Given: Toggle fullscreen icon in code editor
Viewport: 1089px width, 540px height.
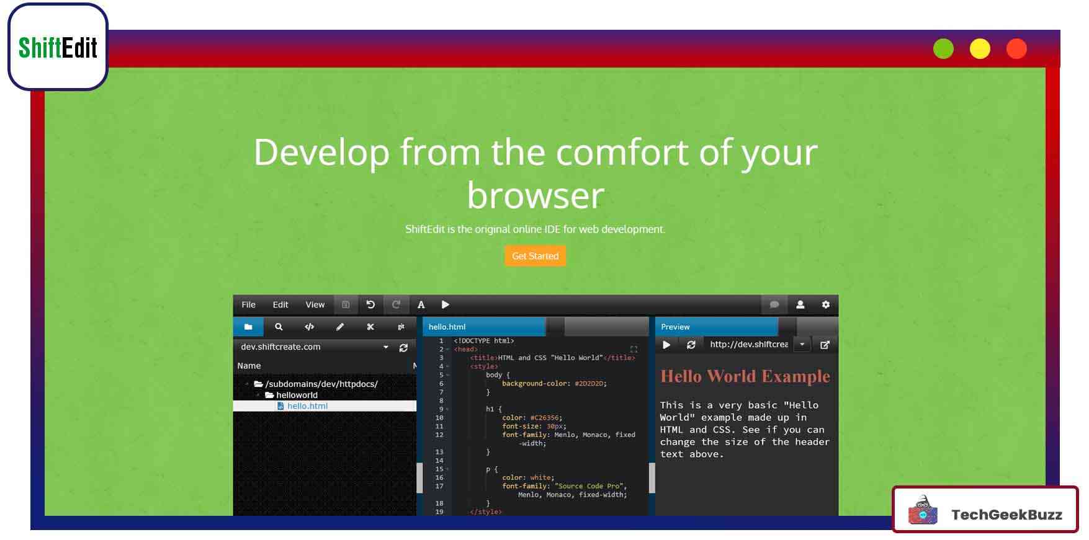Looking at the screenshot, I should click(634, 350).
